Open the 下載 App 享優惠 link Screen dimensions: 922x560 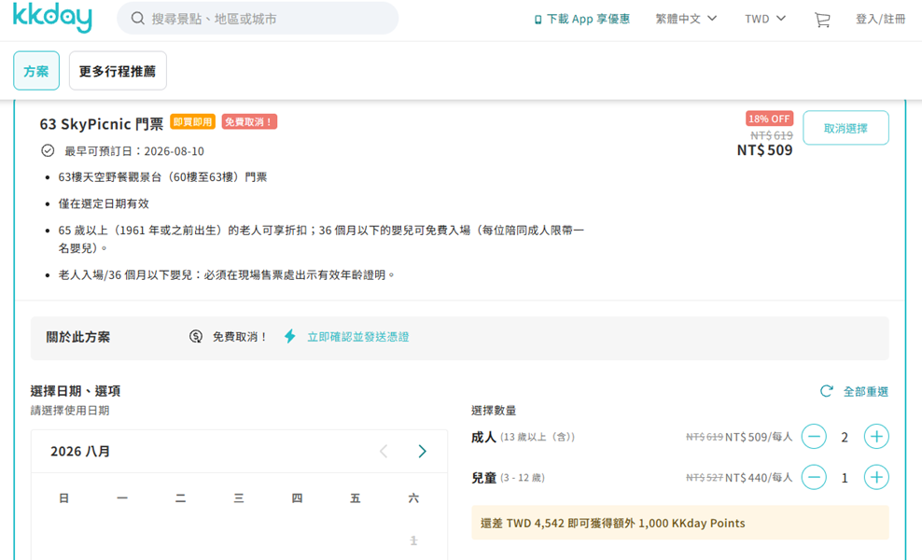581,19
